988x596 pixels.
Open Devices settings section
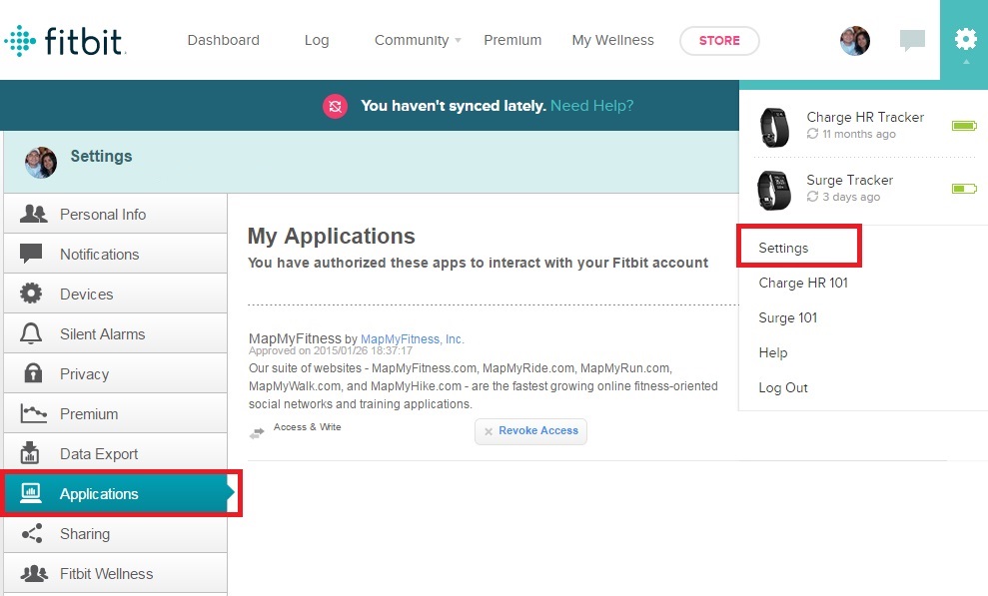click(115, 294)
